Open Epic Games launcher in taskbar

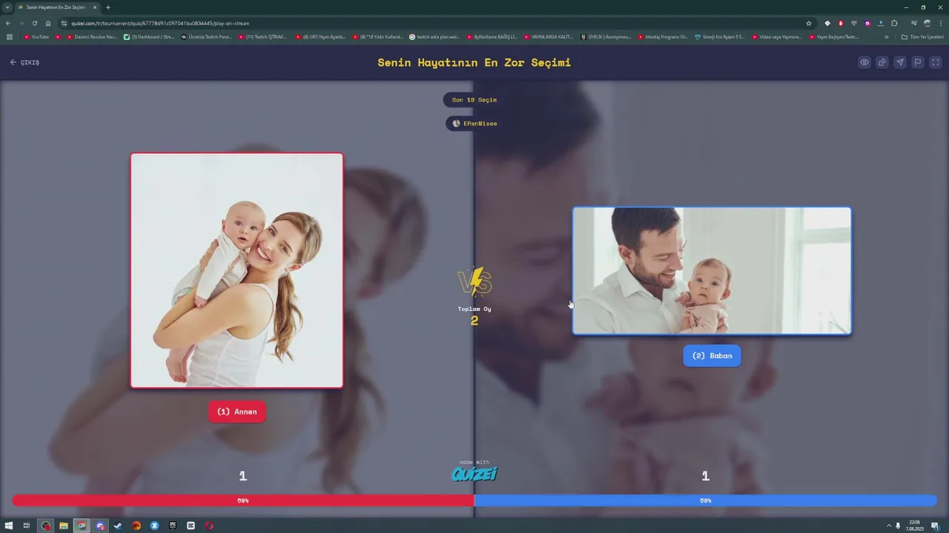point(173,526)
